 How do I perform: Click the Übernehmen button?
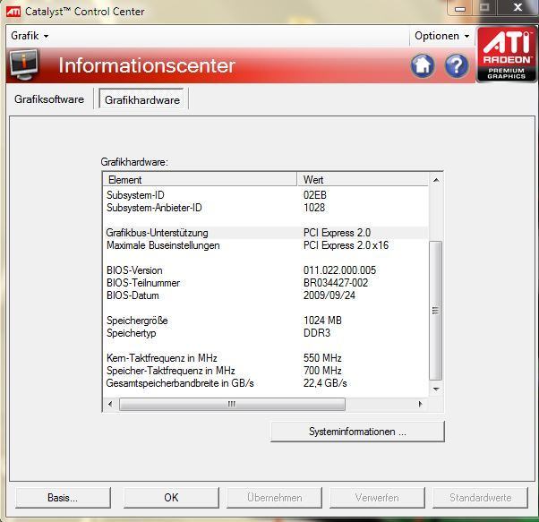tap(274, 497)
